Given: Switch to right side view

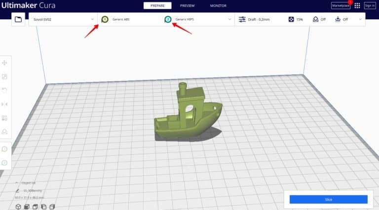Looking at the screenshot, I should click(x=52, y=207).
